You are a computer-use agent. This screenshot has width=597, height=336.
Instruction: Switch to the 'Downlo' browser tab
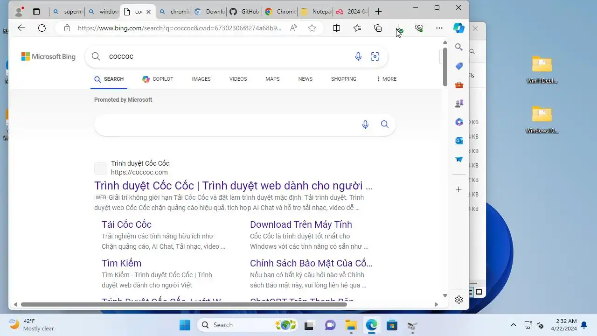point(209,12)
